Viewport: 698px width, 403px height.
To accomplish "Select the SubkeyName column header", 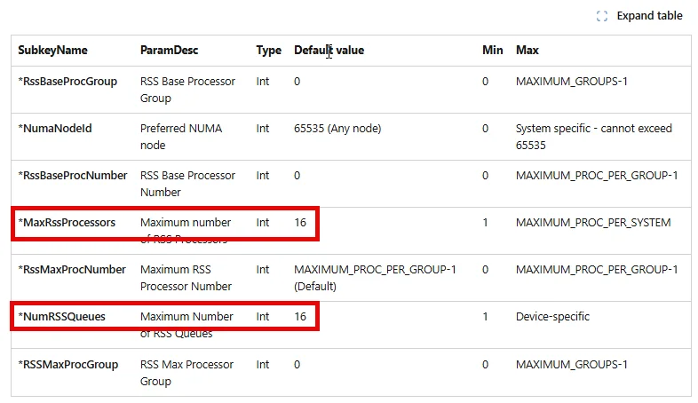I will click(52, 51).
